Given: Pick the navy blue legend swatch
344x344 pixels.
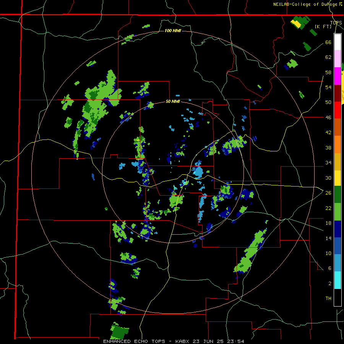Looking at the screenshot, I should 338,229.
